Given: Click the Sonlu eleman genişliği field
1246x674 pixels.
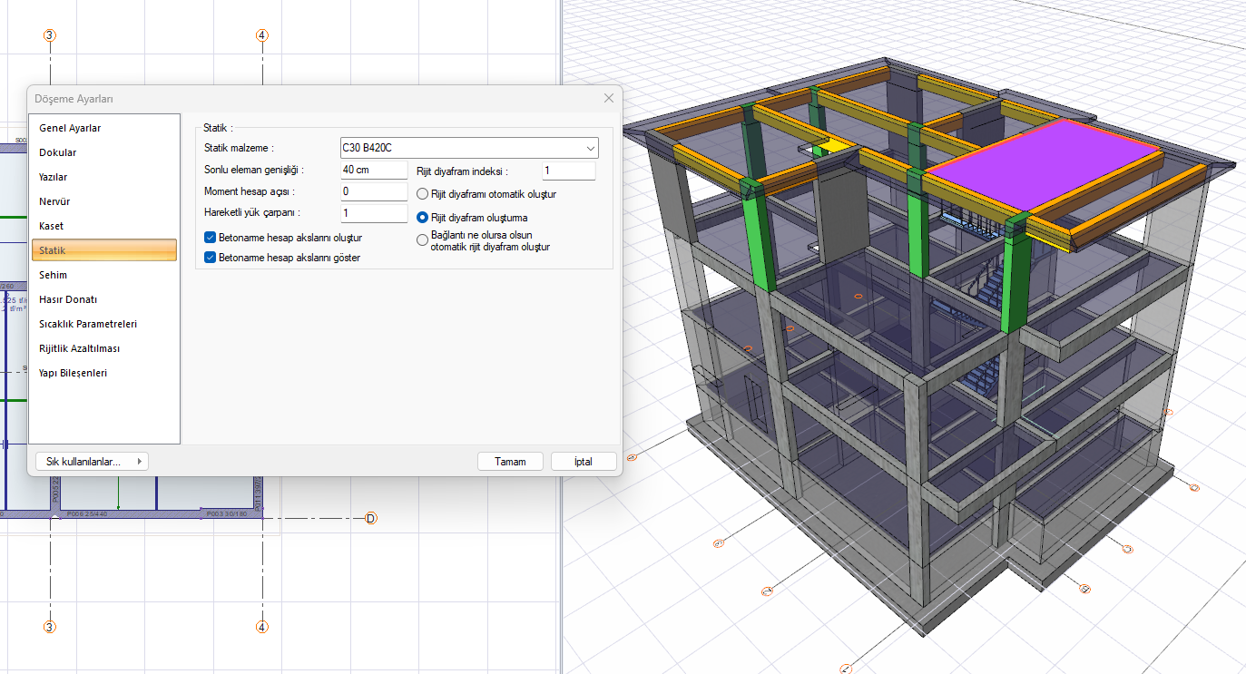Looking at the screenshot, I should (x=374, y=170).
